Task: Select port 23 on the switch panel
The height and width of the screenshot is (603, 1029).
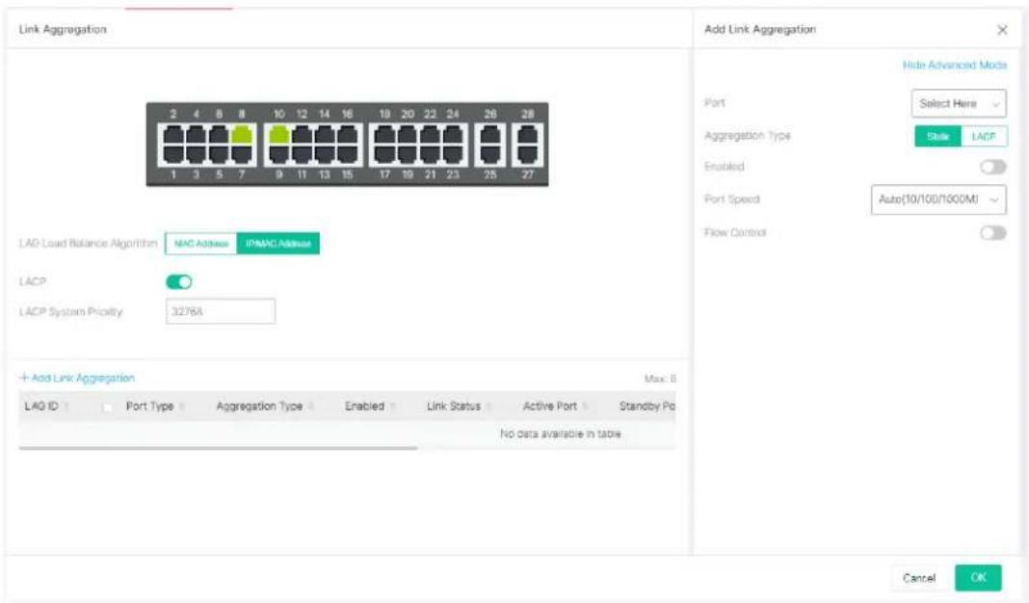Action: point(454,154)
